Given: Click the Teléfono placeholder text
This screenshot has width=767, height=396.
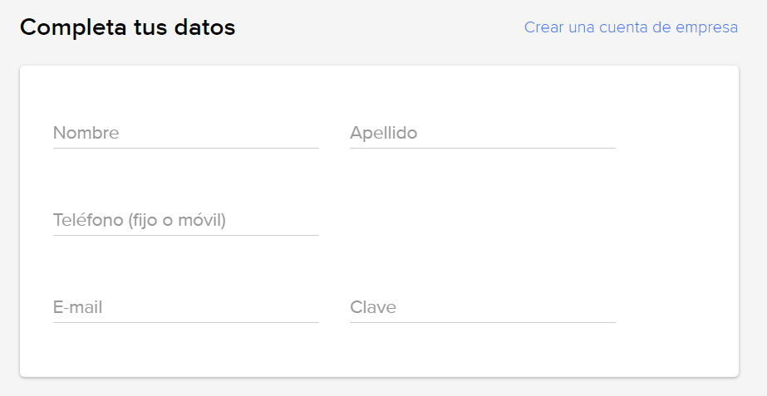Looking at the screenshot, I should pos(140,220).
